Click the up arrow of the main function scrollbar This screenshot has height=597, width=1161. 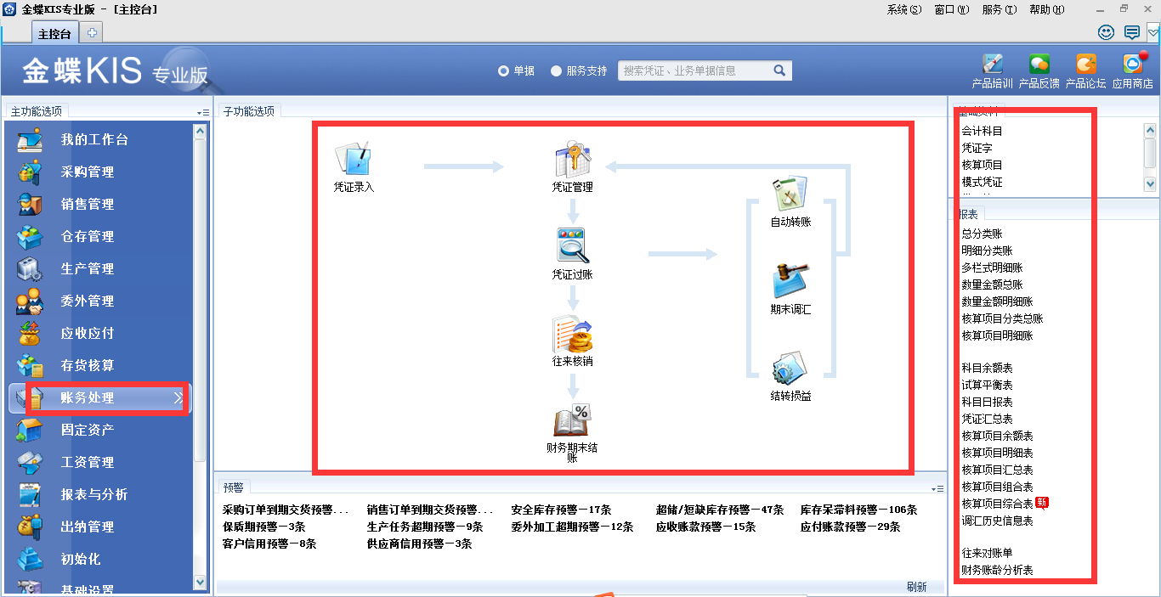coord(201,131)
